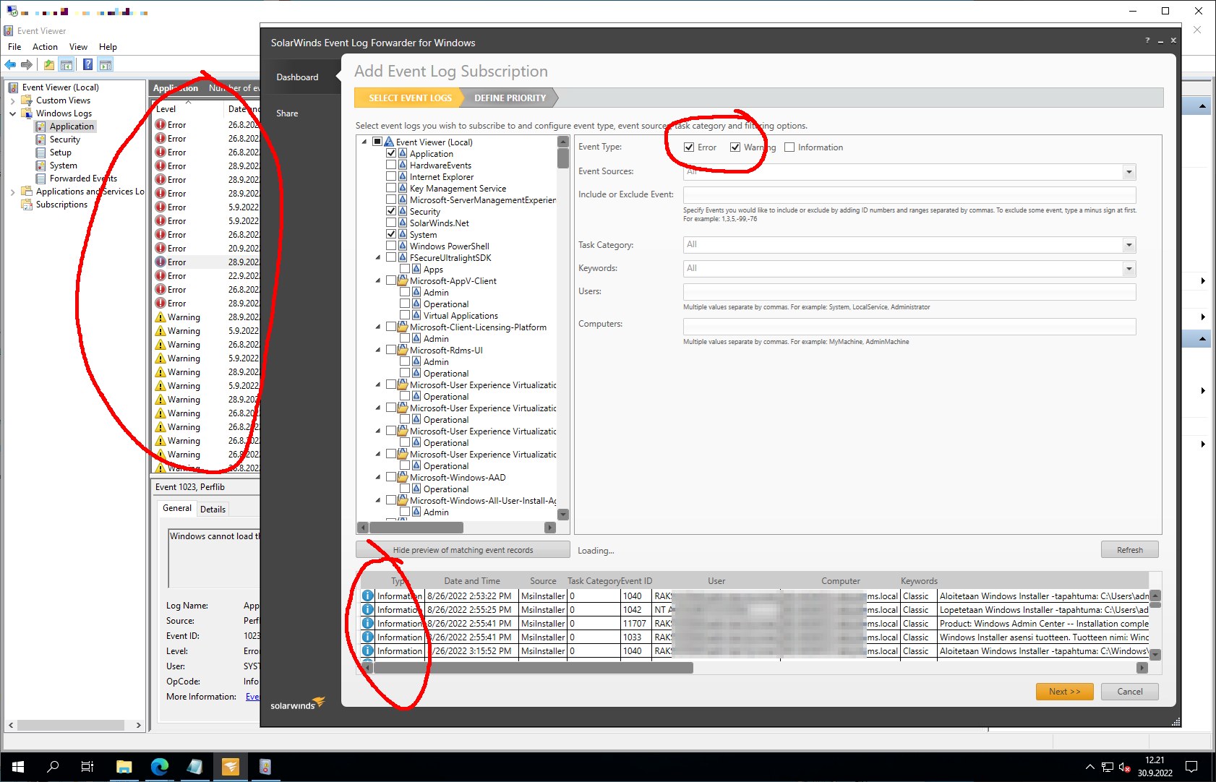Open the Event Sources dropdown
The image size is (1216, 782).
[x=1129, y=172]
